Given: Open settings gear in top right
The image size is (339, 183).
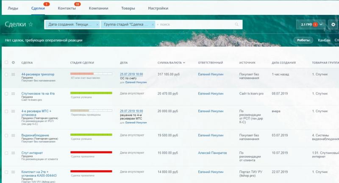Looking at the screenshot, I should [x=333, y=25].
